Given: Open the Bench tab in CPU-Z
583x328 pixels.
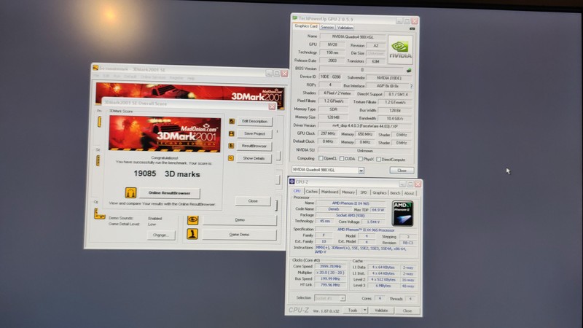Looking at the screenshot, I should tap(395, 193).
